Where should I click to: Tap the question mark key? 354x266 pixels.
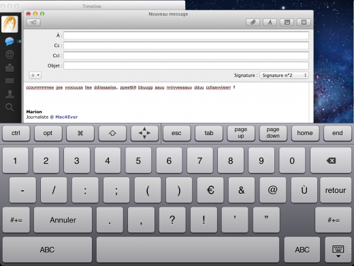point(172,220)
